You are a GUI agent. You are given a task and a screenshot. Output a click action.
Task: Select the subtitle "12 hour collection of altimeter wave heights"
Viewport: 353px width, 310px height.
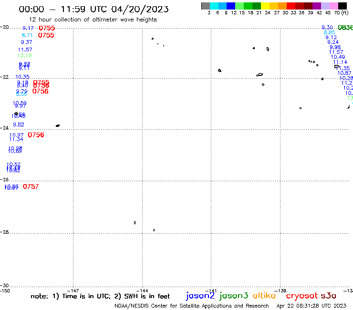tap(93, 20)
